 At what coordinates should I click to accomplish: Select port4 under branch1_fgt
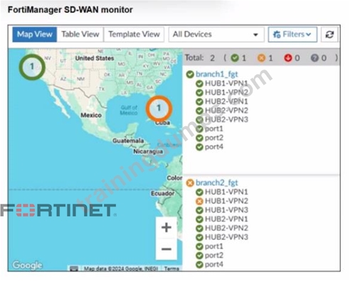pos(214,147)
